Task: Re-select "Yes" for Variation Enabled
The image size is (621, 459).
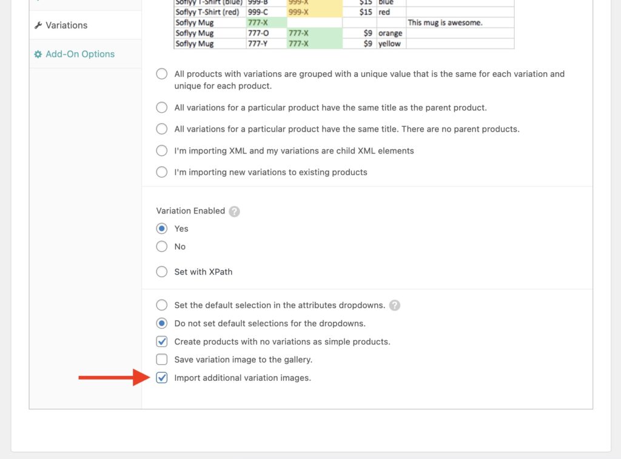Action: [x=162, y=229]
